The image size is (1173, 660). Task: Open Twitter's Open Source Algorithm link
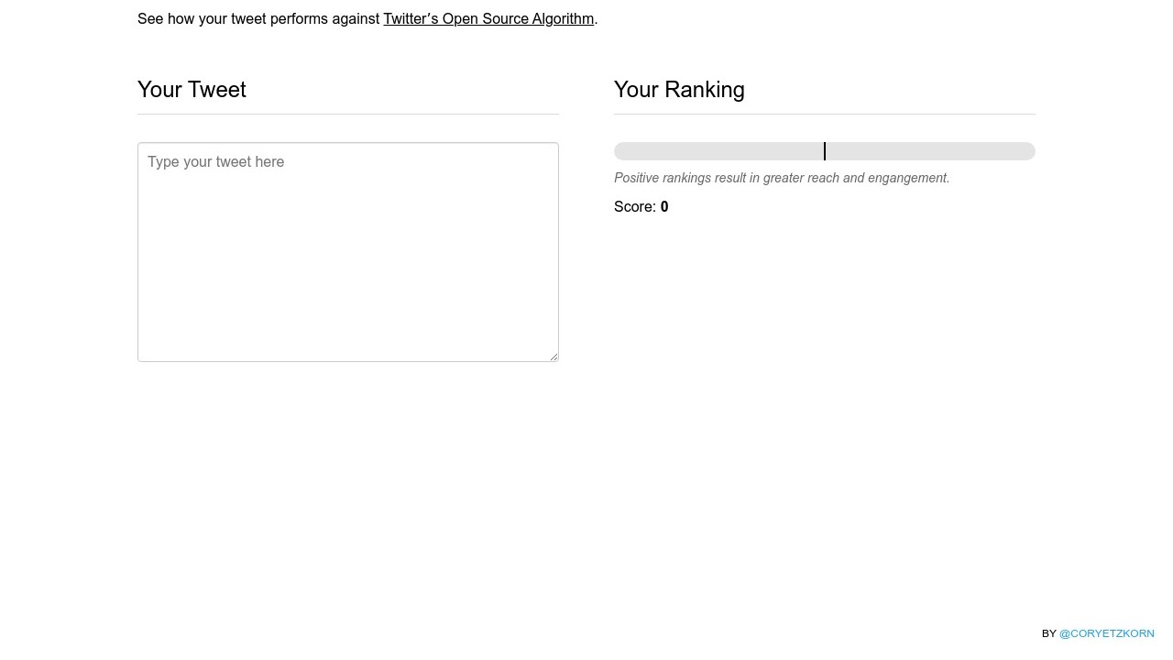[488, 19]
